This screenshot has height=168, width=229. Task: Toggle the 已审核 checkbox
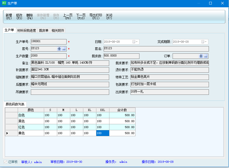[5, 162]
